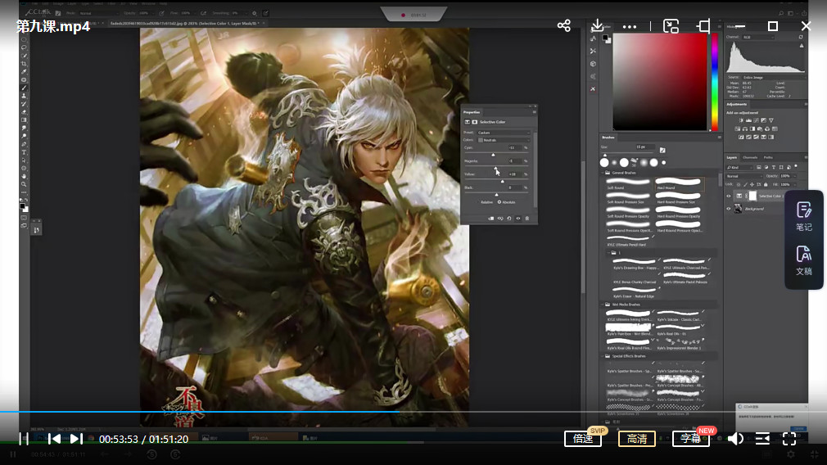
Task: Select the Absolute radio option
Action: click(x=507, y=202)
